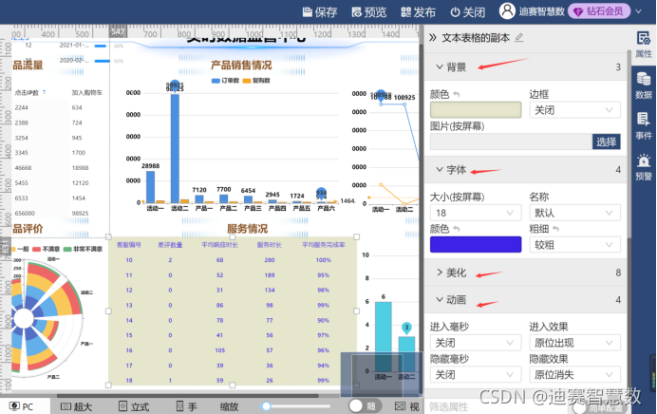Screen dimensions: 657x414
Task: Click the 缩放 zoom slider handle
Action: point(266,406)
